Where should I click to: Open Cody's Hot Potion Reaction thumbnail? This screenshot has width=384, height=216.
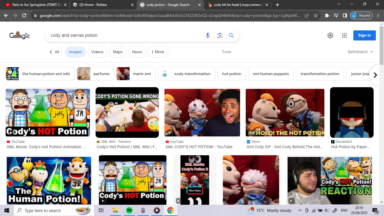coord(330,181)
